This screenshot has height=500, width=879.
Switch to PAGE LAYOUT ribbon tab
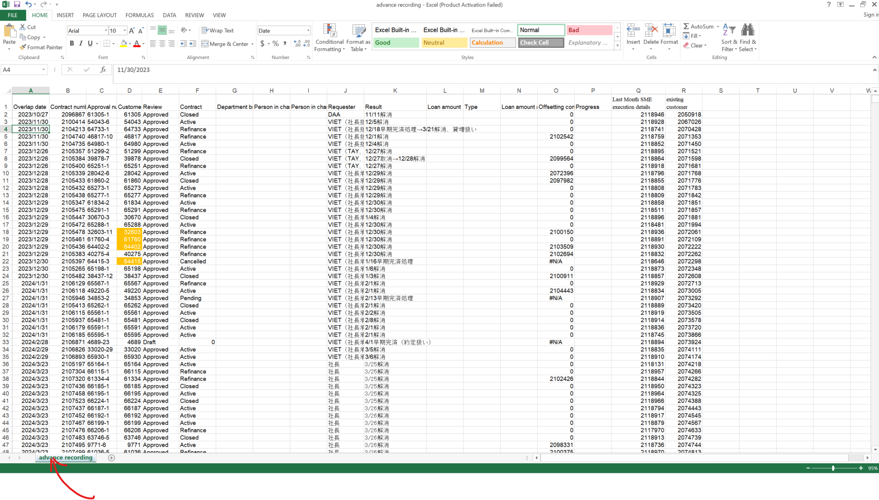100,15
